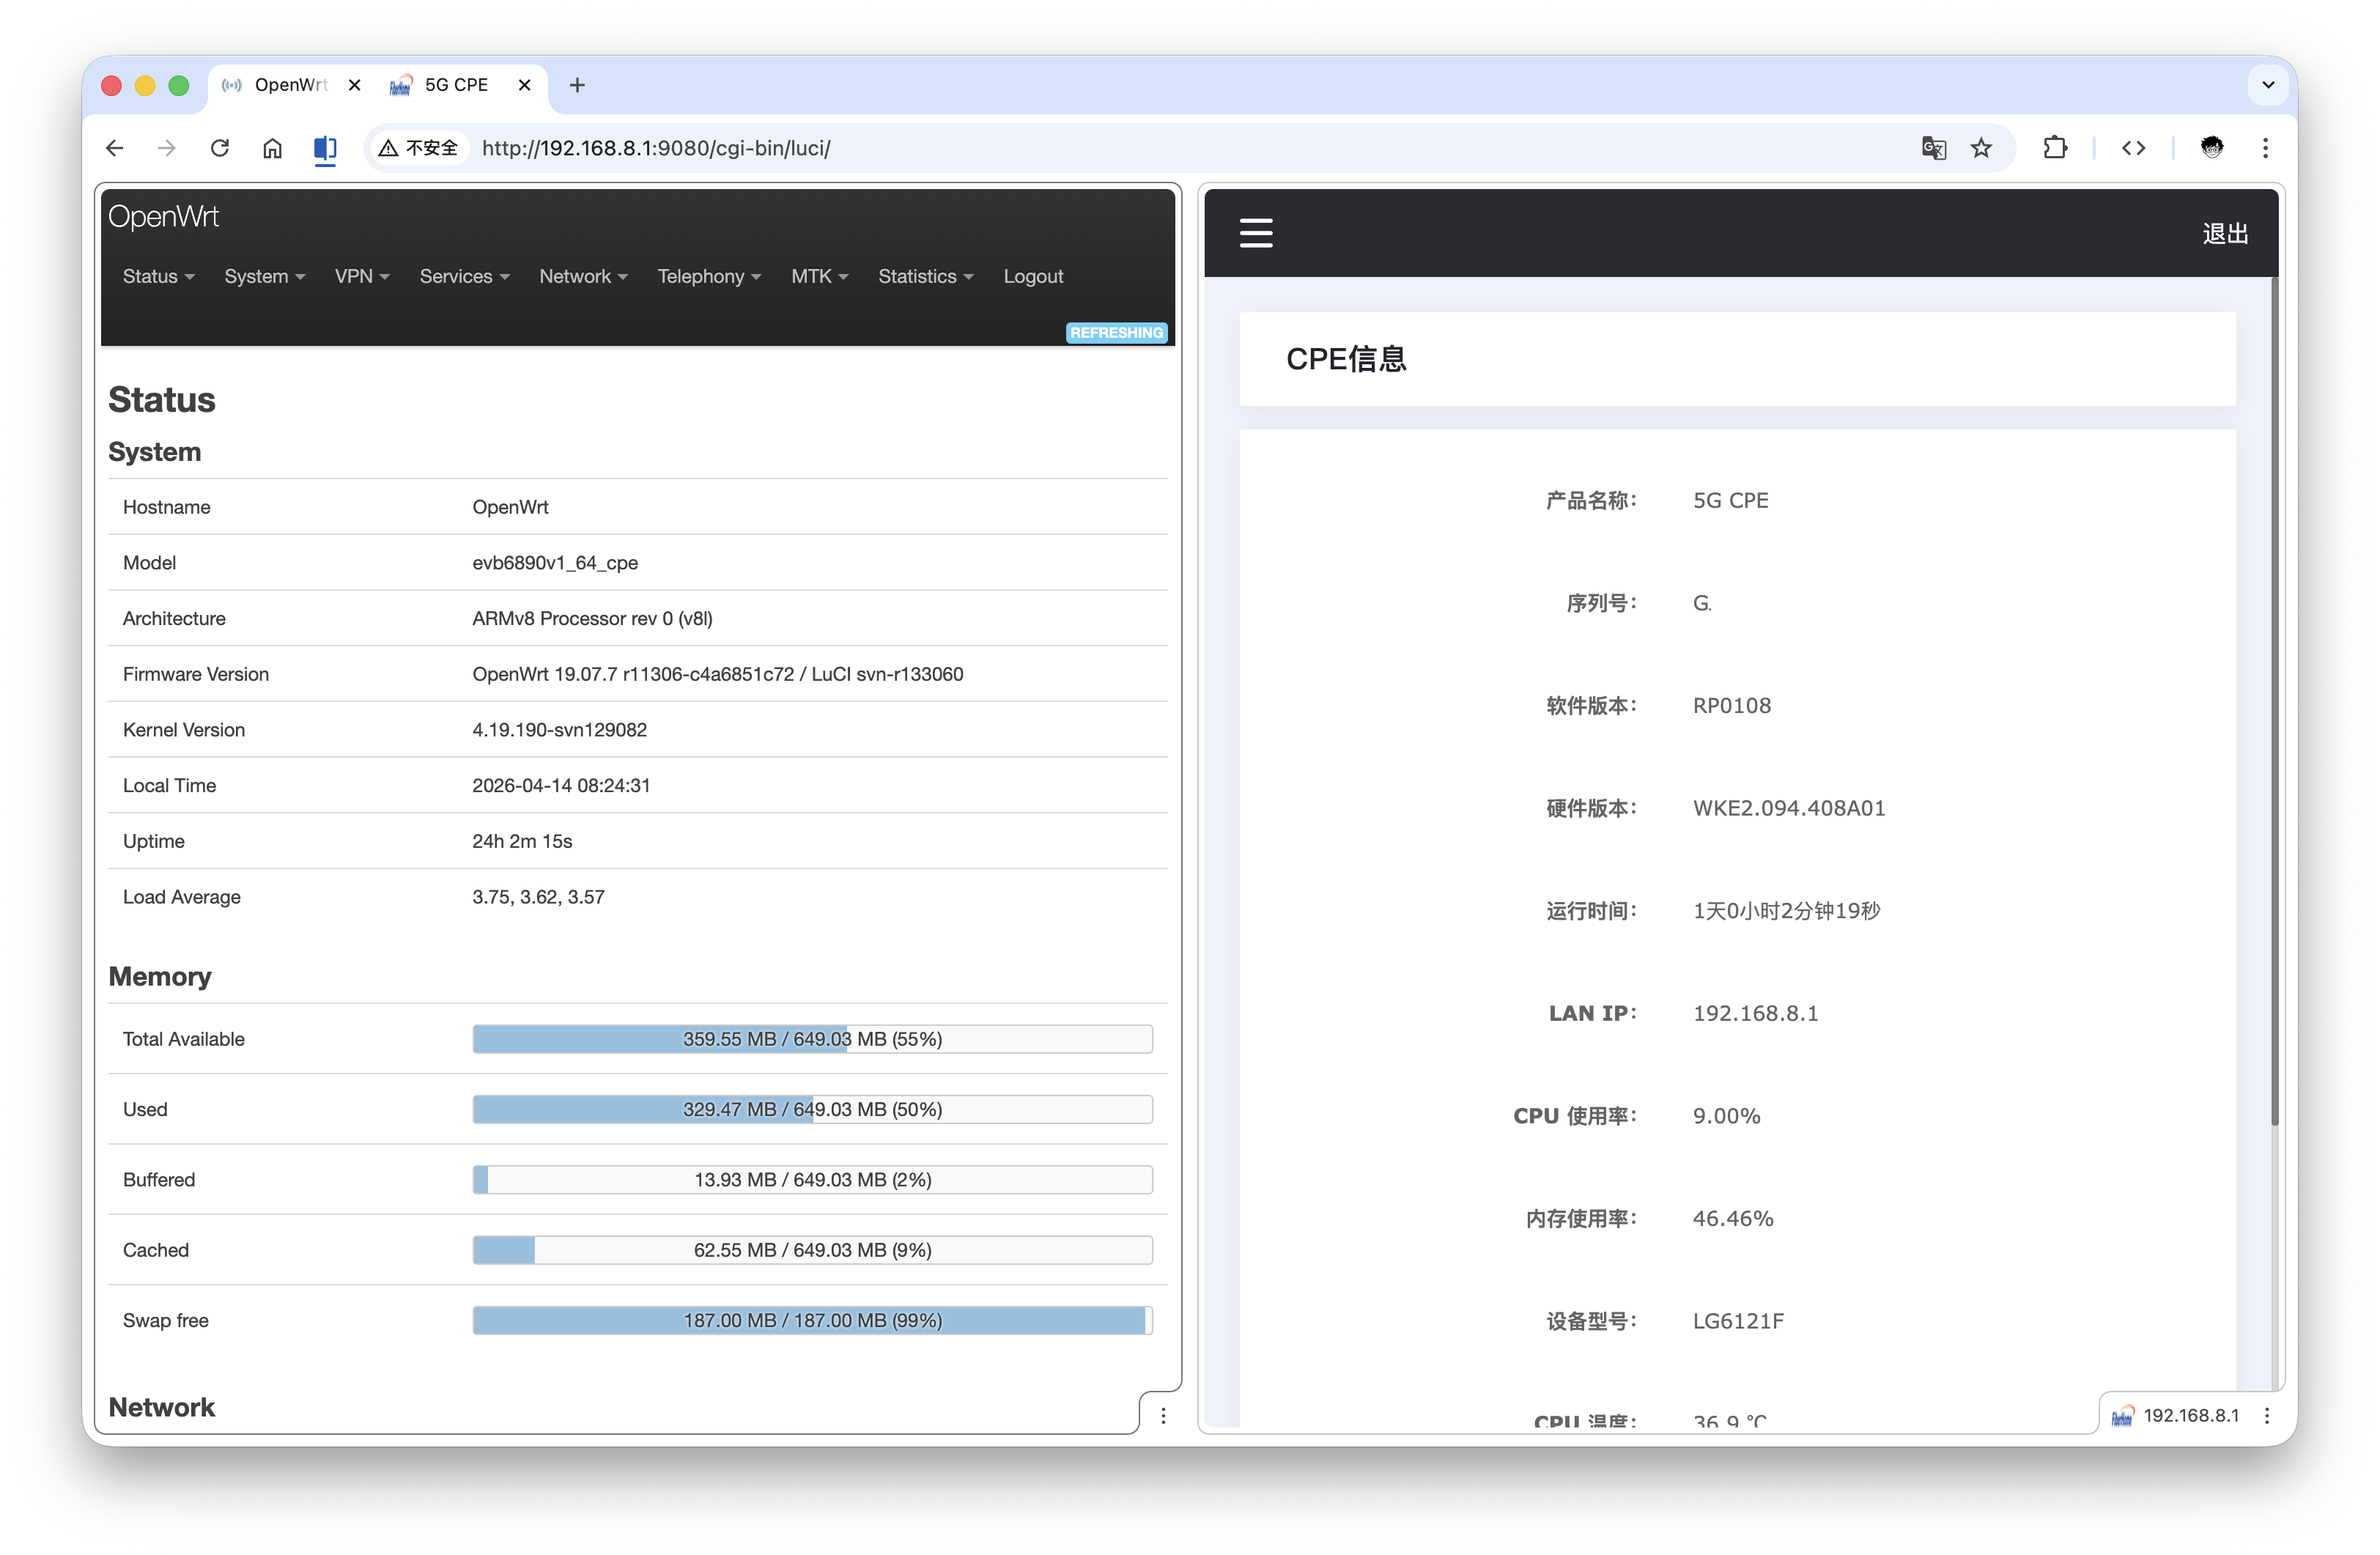Open the Google Translate icon
Screen dimensions: 2380x1555
click(1933, 148)
